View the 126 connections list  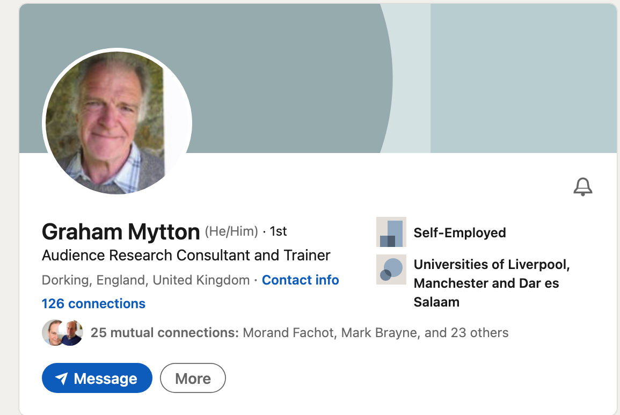pos(93,303)
